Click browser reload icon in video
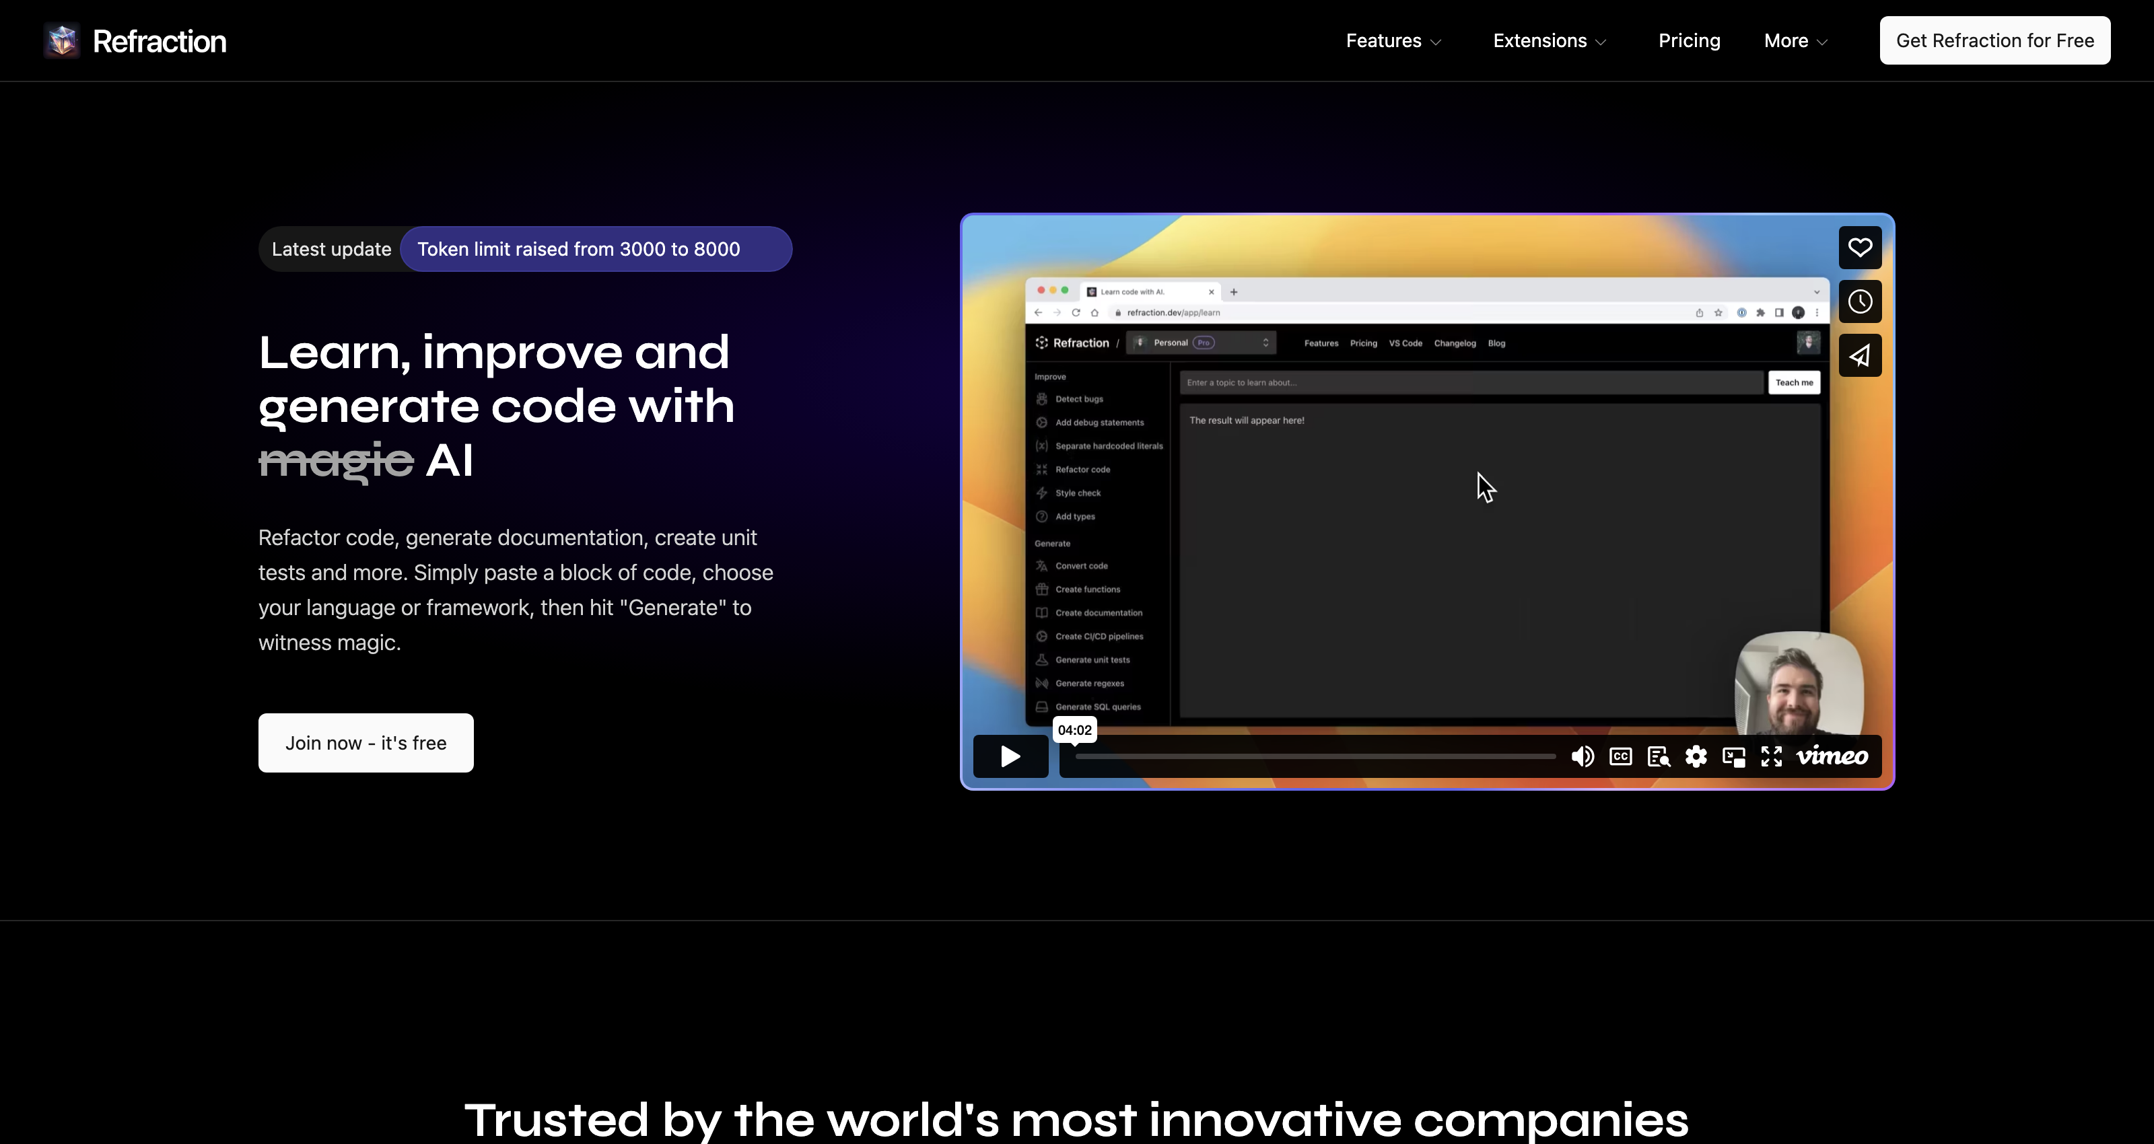Image resolution: width=2154 pixels, height=1144 pixels. click(1076, 312)
